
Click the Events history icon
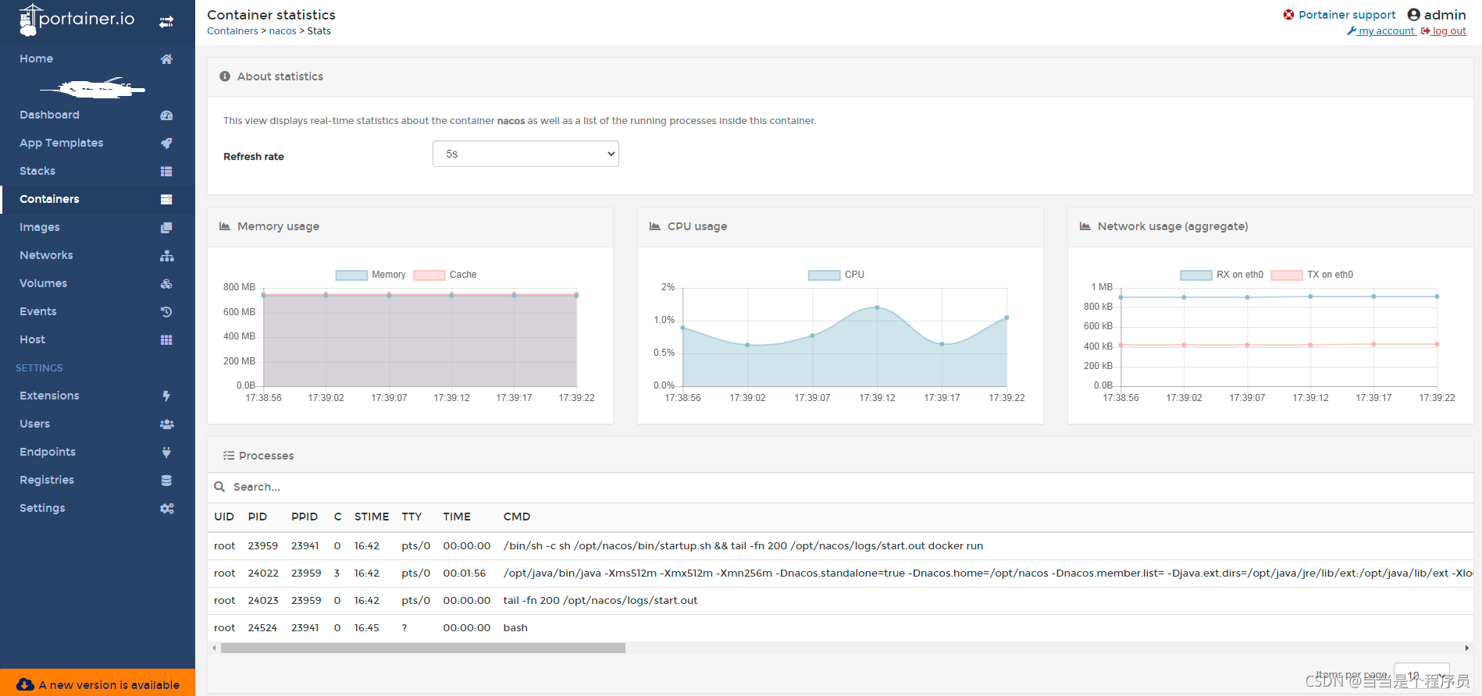coord(166,311)
